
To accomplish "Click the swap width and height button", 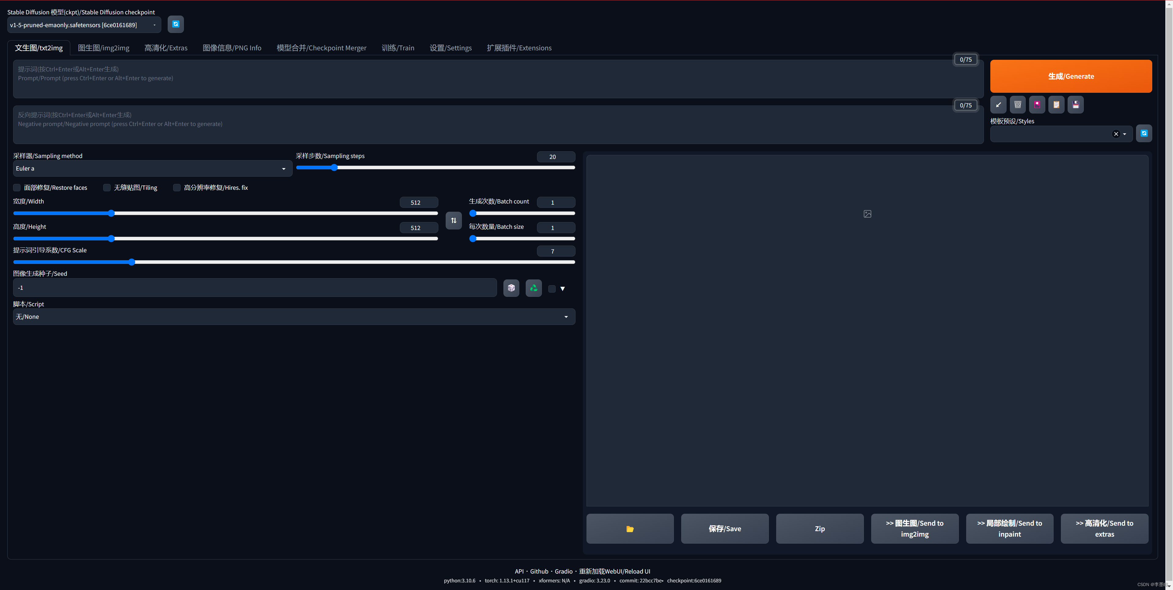I will click(454, 220).
